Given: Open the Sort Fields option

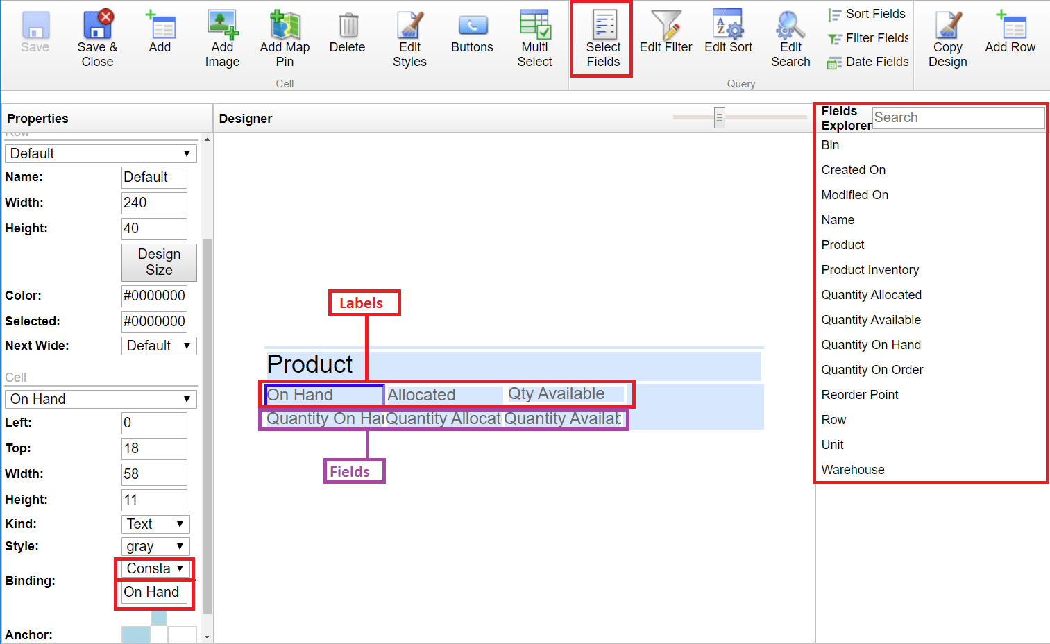Looking at the screenshot, I should [x=866, y=13].
